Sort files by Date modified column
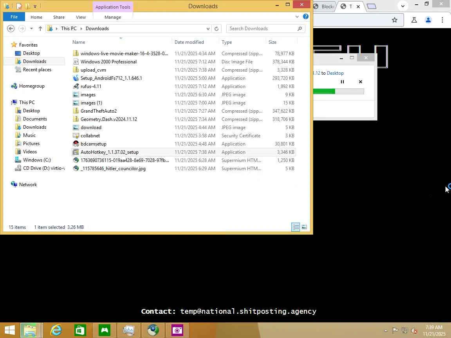451x338 pixels. (189, 42)
